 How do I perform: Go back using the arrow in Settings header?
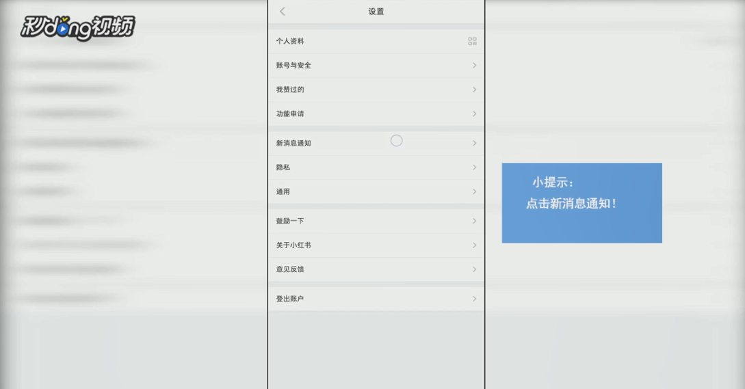coord(283,12)
